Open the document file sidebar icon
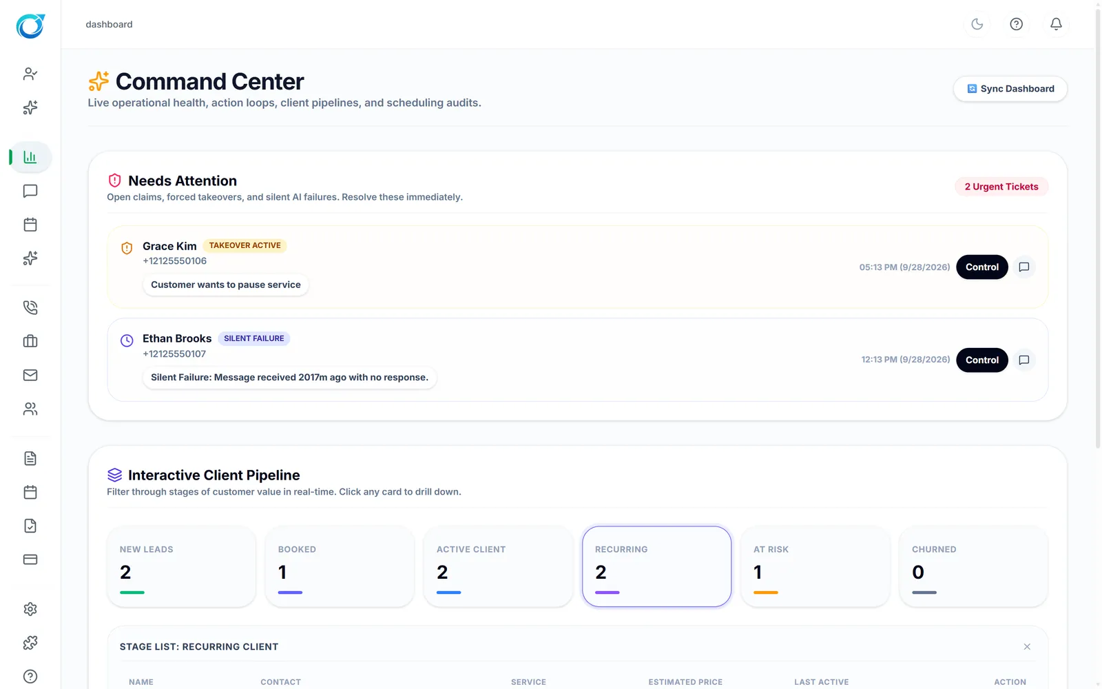This screenshot has height=689, width=1102. (30, 458)
